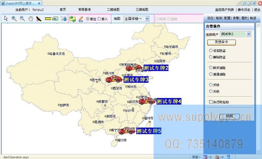This screenshot has height=159, width=262.
Task: Choose the 禁入 radio button
Action: pos(99,18)
